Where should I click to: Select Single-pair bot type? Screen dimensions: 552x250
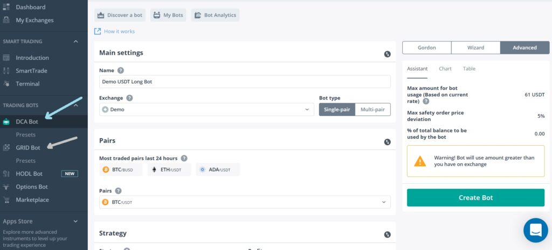click(337, 110)
